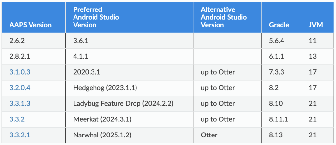Image resolution: width=336 pixels, height=145 pixels.
Task: Select the Ladybug Feature Drop (2024.2.2) cell
Action: click(x=123, y=103)
